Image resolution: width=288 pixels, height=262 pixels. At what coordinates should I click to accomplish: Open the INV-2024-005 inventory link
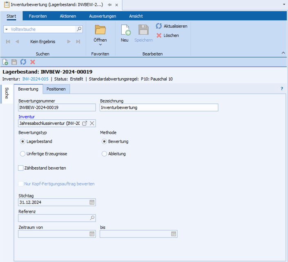(35, 79)
